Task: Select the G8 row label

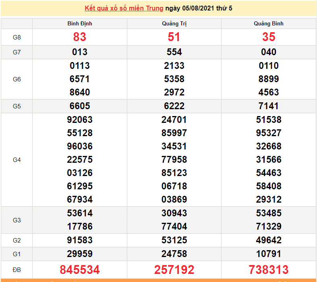Action: 17,37
